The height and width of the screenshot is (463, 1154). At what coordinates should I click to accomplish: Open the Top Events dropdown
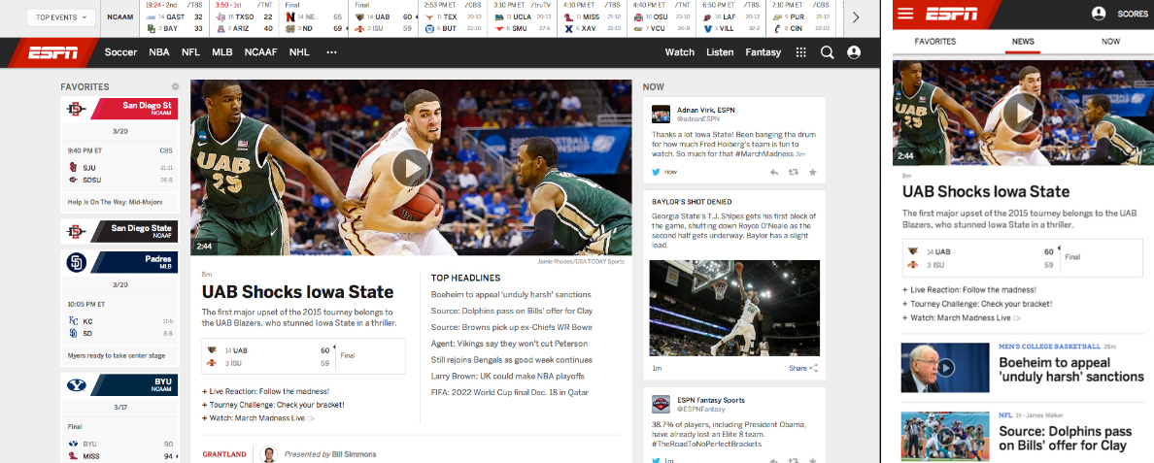pyautogui.click(x=59, y=17)
